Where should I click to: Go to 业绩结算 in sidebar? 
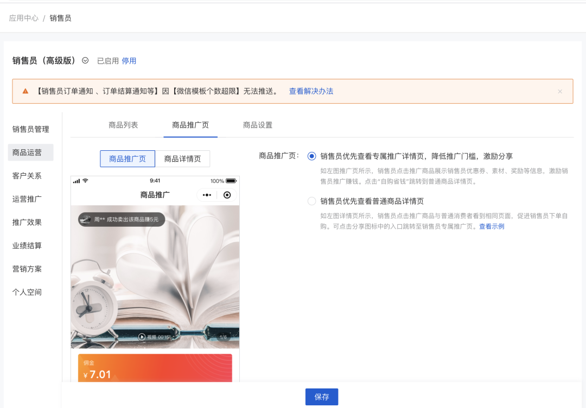click(27, 246)
